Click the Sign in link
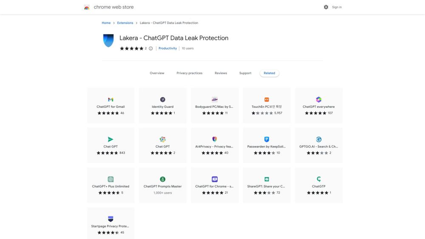 [337, 7]
